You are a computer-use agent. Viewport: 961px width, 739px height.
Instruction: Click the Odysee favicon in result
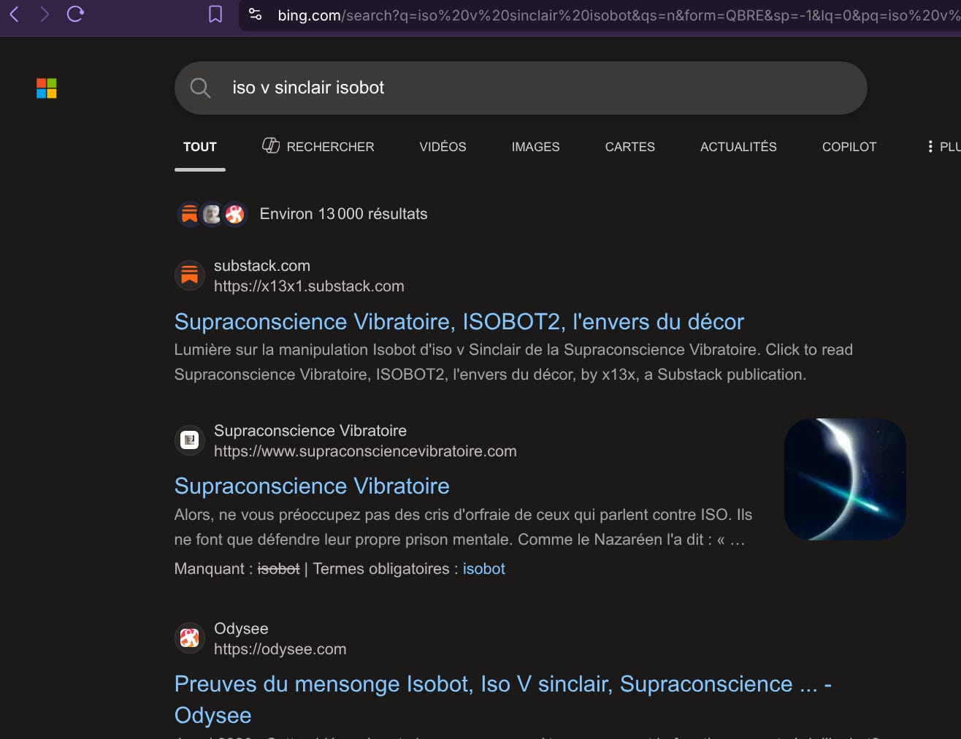pyautogui.click(x=190, y=638)
